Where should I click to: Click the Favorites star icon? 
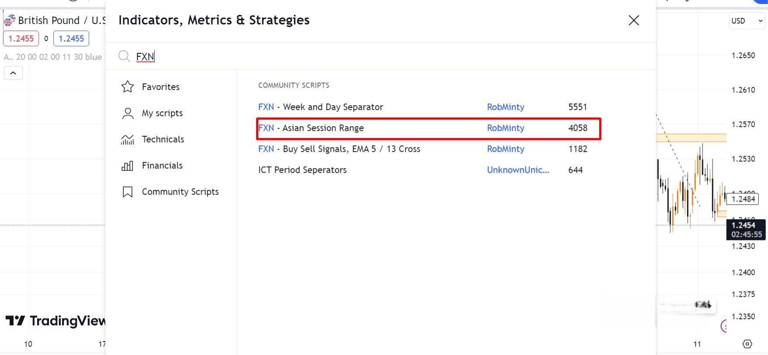point(128,87)
